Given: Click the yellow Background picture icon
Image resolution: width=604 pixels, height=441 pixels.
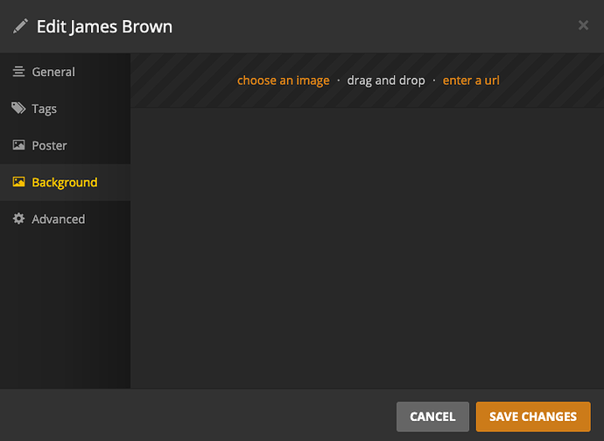Looking at the screenshot, I should (x=18, y=182).
